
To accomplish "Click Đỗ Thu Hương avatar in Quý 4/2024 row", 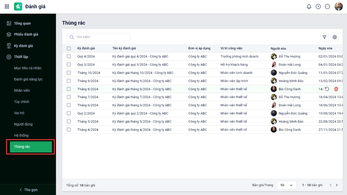I will pos(274,57).
